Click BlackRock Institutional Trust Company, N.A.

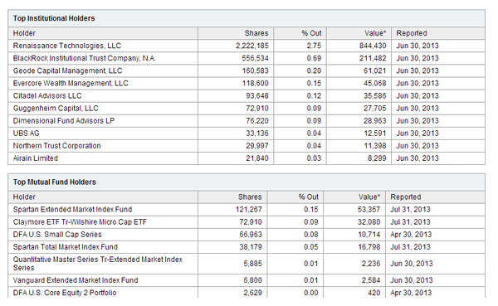coord(84,58)
